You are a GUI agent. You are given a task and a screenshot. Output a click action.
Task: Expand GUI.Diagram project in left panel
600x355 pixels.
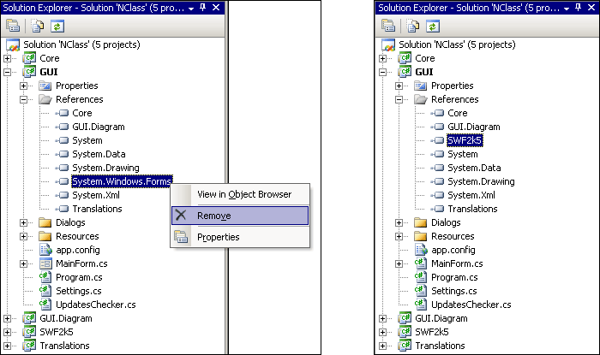click(7, 318)
